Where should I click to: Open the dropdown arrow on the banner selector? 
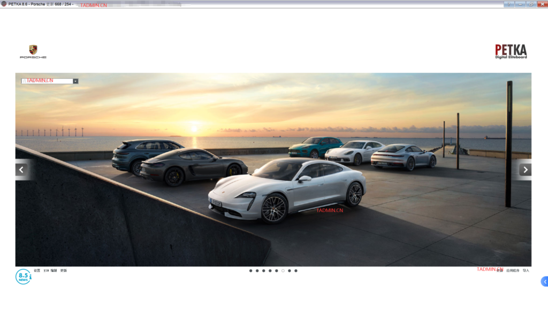(75, 81)
